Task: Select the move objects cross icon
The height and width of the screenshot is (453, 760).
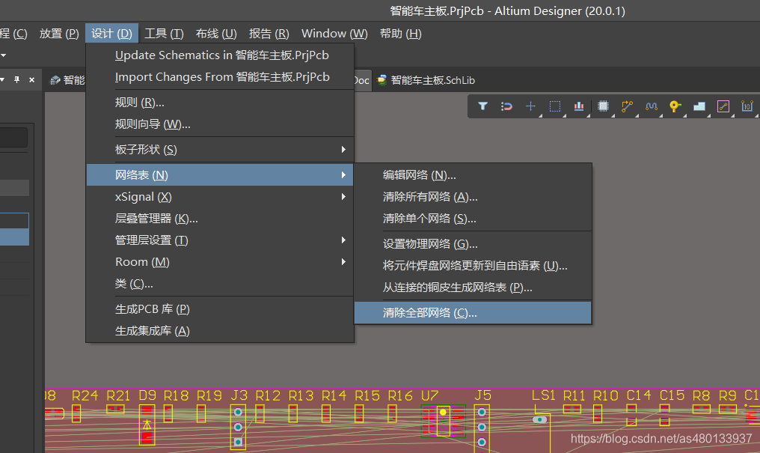Action: click(530, 106)
